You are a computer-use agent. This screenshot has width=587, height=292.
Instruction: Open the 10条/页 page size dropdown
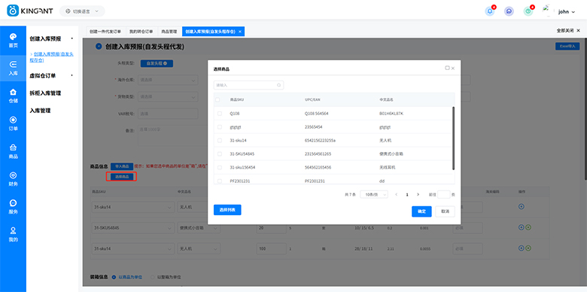(374, 195)
